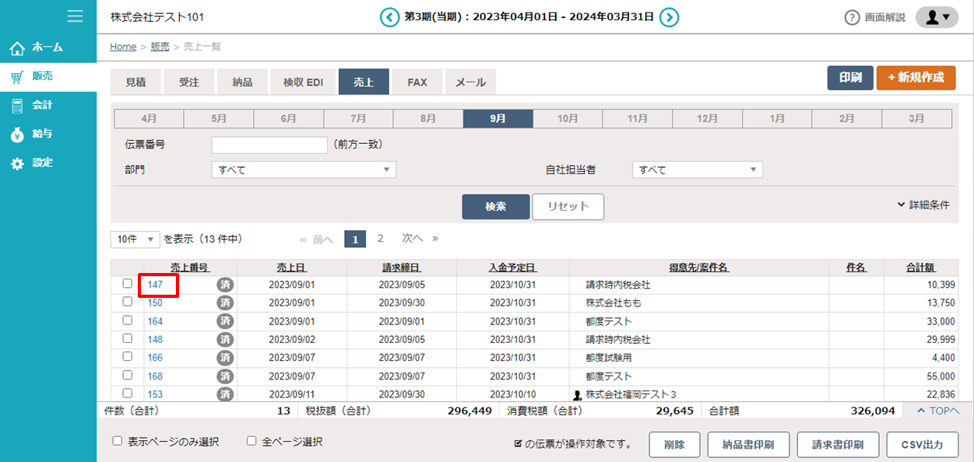974x462 pixels.
Task: Check the box for sales number 147
Action: (128, 285)
